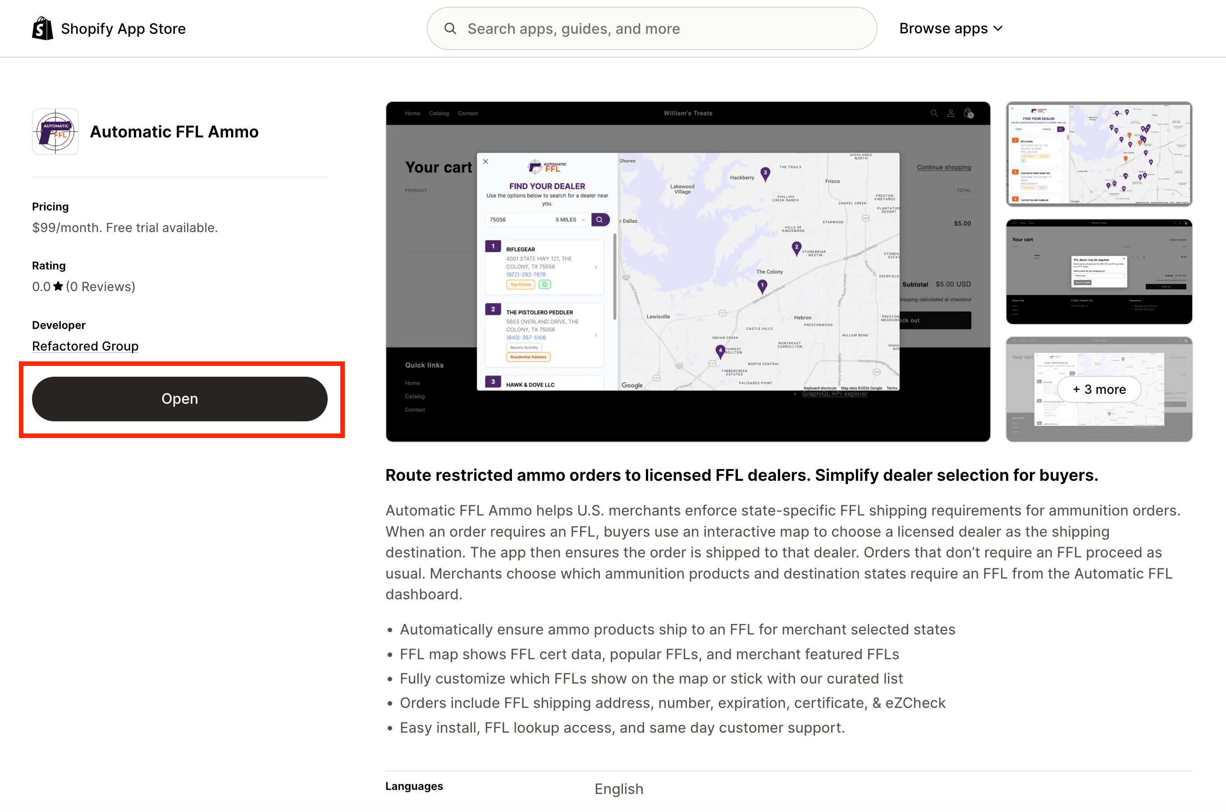Click the search magnifier icon
The image size is (1226, 812).
coord(450,28)
